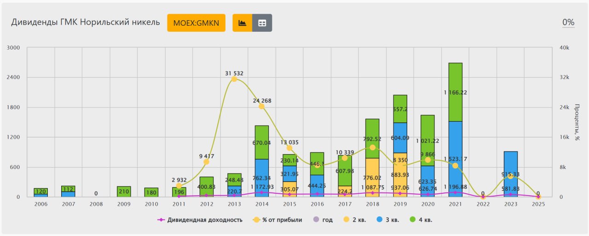Click the yellow 2018 bar segment 776.02

[372, 177]
